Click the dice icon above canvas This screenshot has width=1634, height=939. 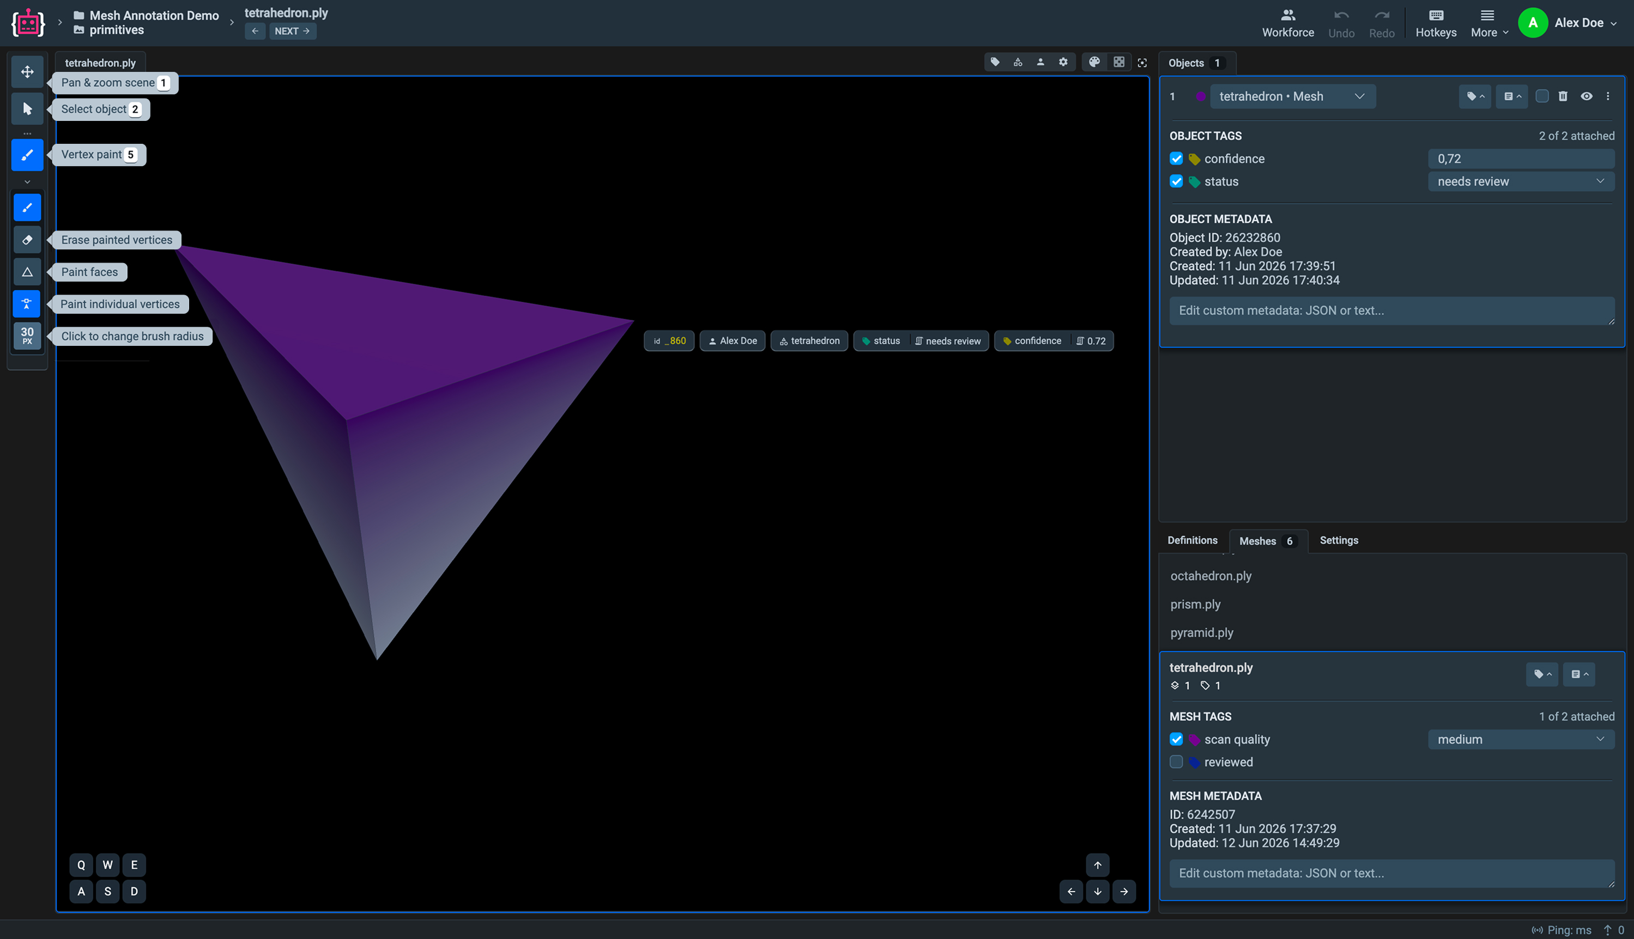click(x=1119, y=63)
